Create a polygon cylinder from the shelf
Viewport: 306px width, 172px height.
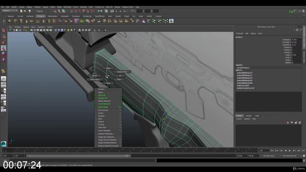click(21, 21)
